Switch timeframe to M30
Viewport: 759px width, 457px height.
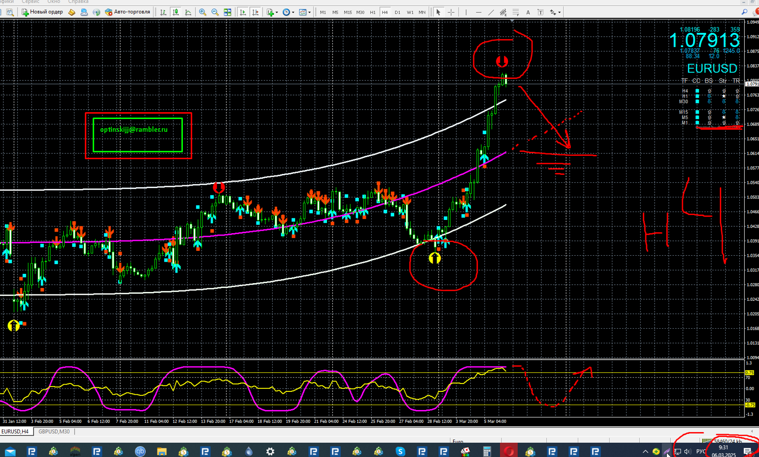(360, 12)
